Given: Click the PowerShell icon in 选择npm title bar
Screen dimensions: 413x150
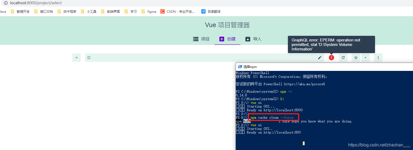Looking at the screenshot, I should click(x=240, y=67).
